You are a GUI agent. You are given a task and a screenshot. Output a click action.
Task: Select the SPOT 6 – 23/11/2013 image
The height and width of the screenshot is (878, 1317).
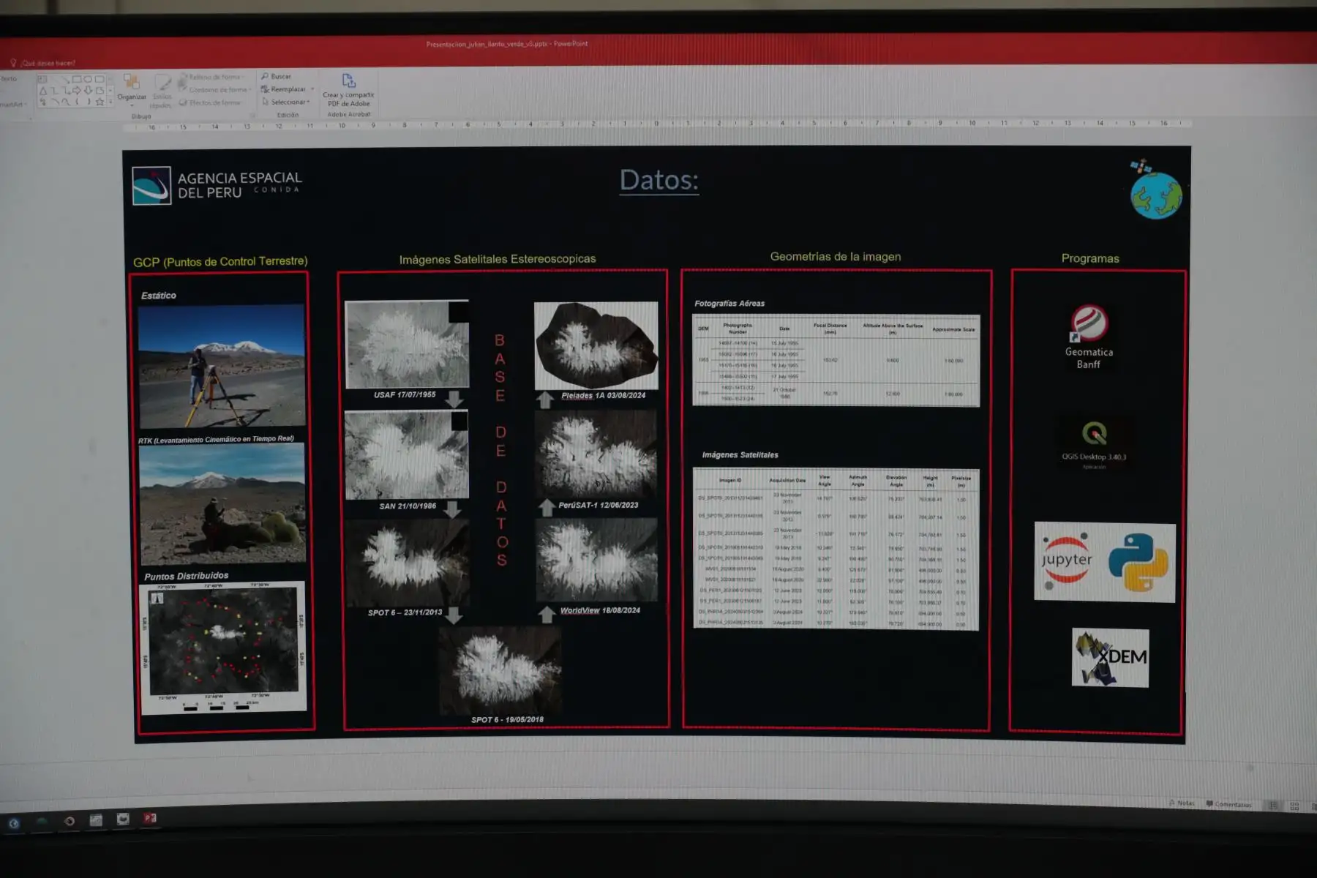coord(408,563)
